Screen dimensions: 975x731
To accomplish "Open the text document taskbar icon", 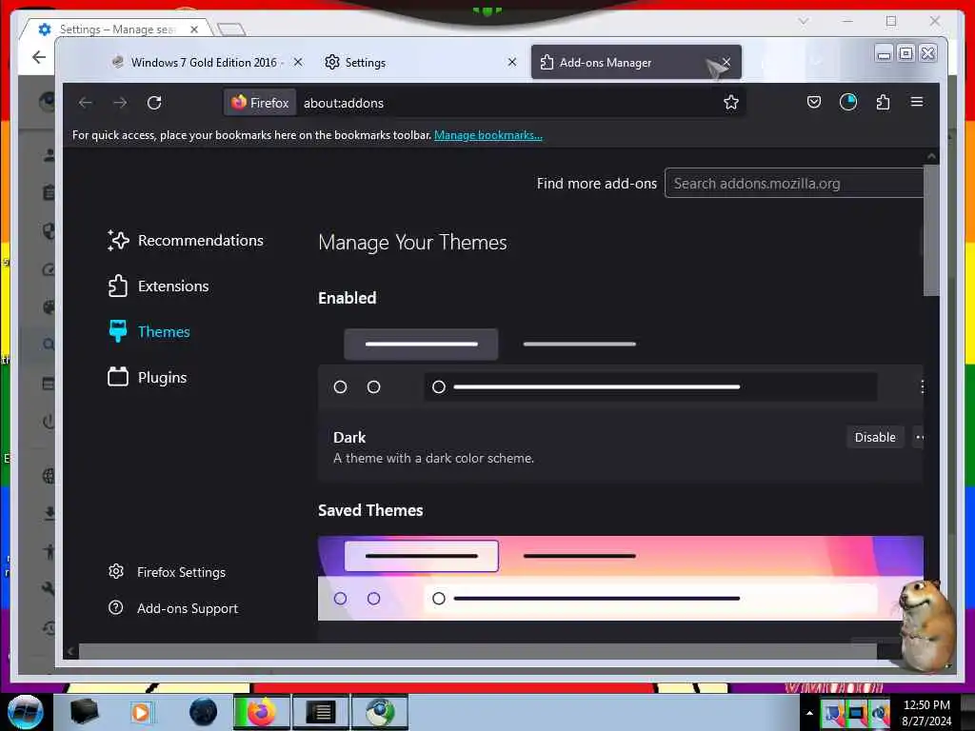I will click(x=321, y=712).
